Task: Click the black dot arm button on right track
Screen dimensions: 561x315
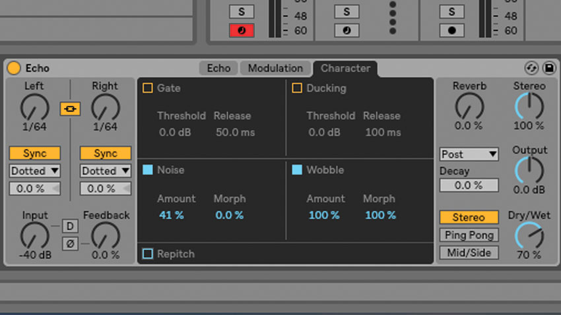Action: click(x=452, y=30)
